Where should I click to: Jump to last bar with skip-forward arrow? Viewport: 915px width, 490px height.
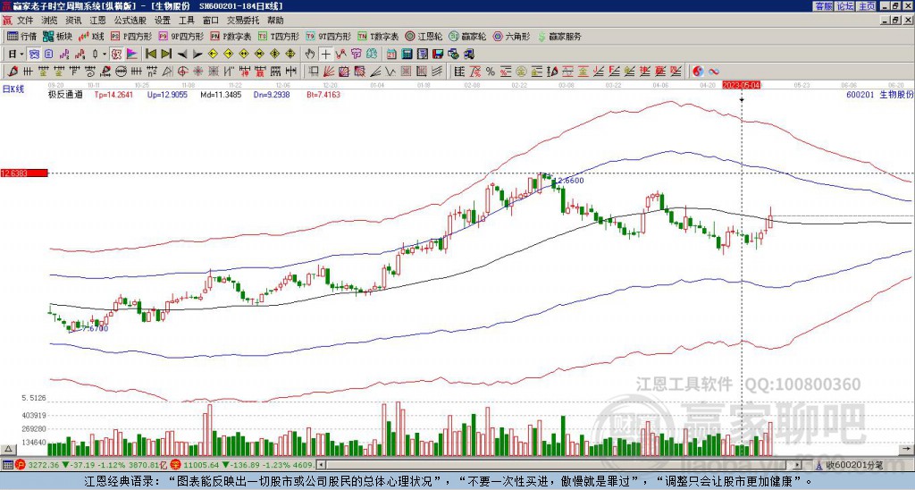pos(166,55)
